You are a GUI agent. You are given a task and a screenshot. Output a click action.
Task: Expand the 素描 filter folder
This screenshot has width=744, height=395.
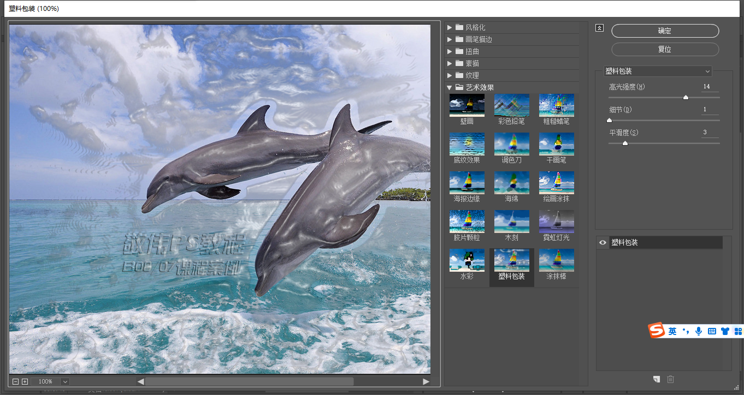pyautogui.click(x=450, y=63)
